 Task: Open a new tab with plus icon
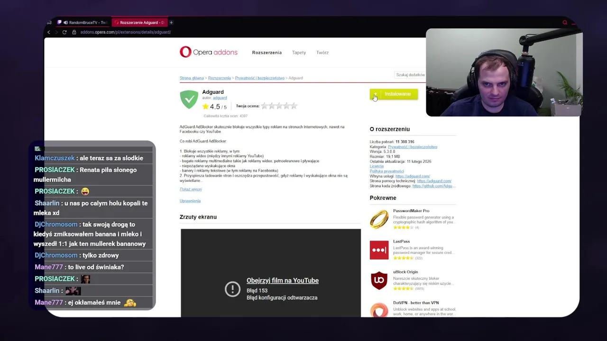pyautogui.click(x=171, y=22)
